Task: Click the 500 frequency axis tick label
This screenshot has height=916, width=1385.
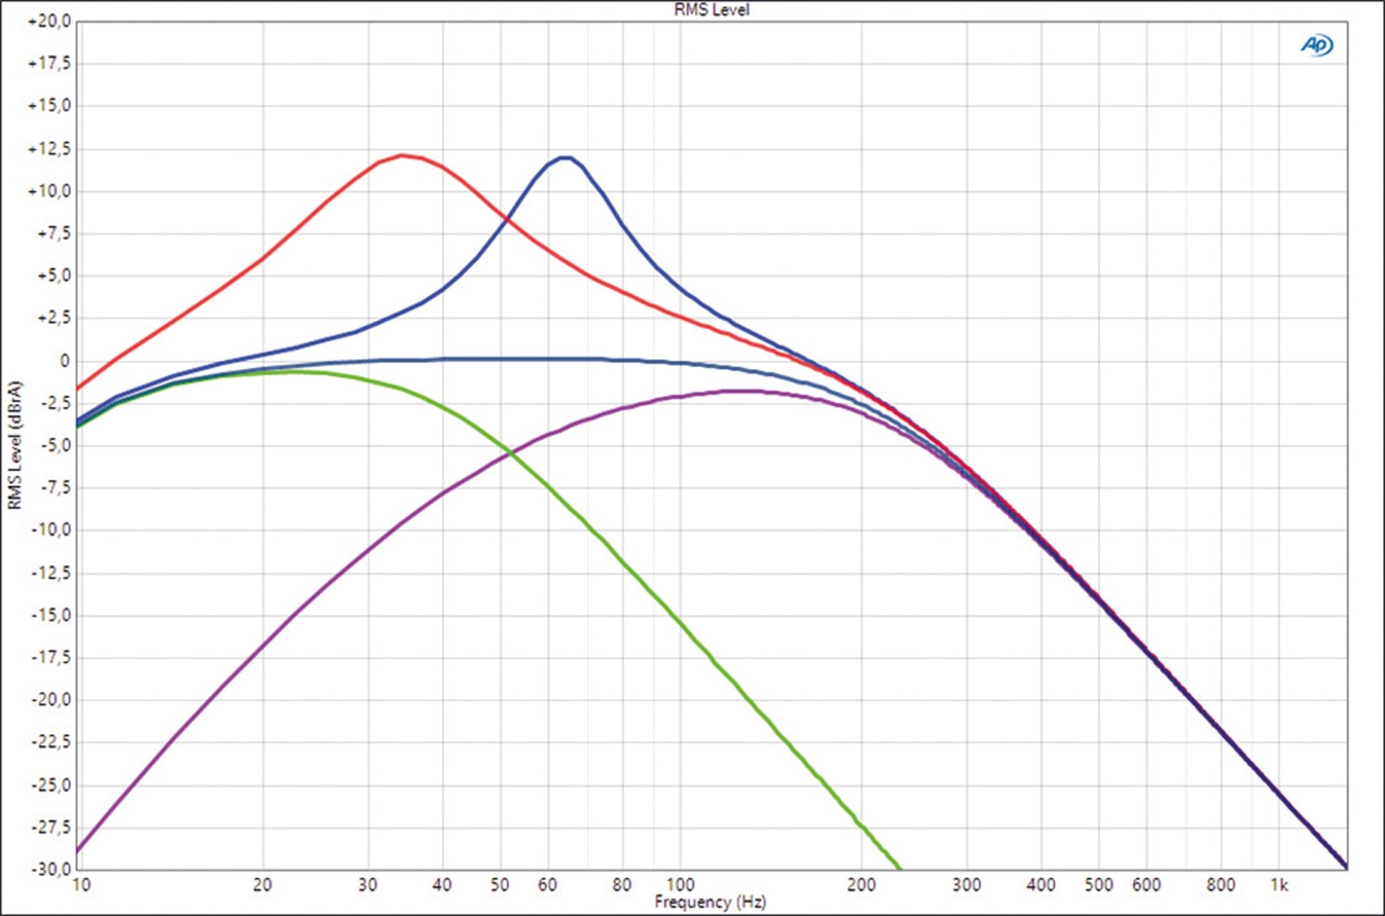Action: (1098, 885)
